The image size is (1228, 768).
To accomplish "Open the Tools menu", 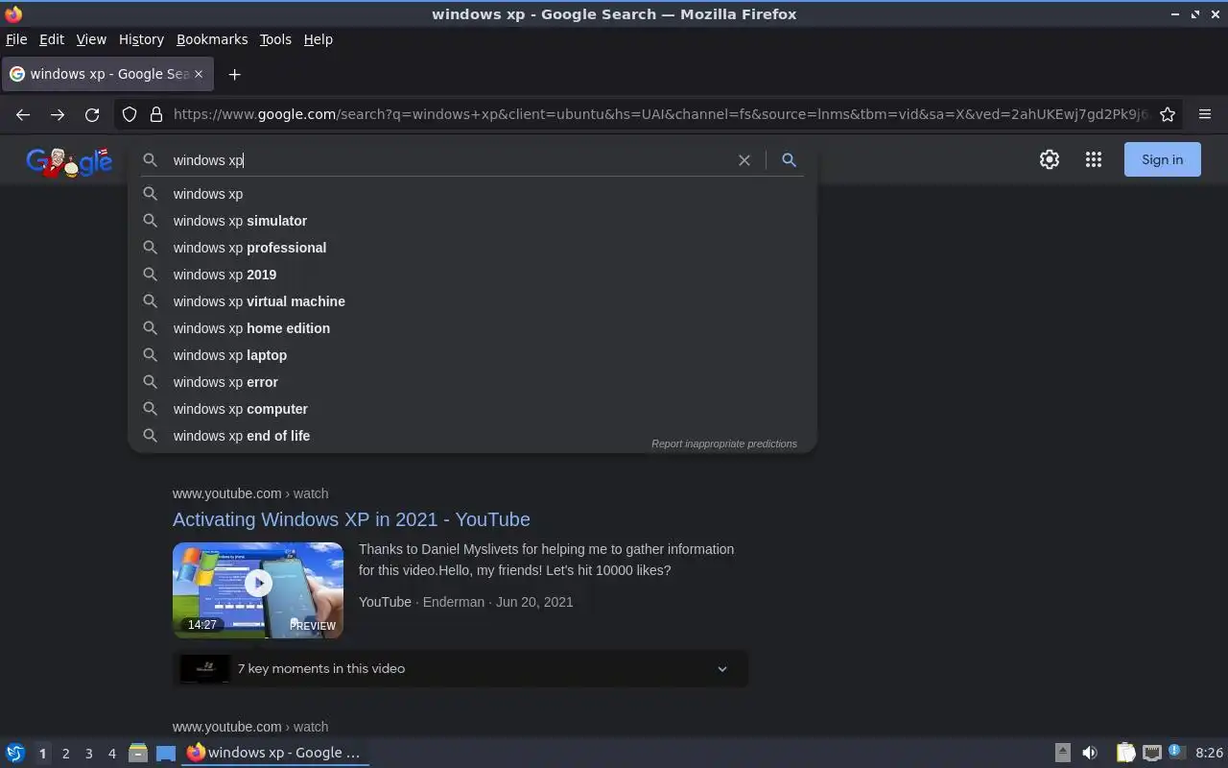I will coord(275,39).
